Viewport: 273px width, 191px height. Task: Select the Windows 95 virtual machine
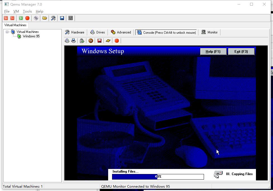(x=31, y=36)
